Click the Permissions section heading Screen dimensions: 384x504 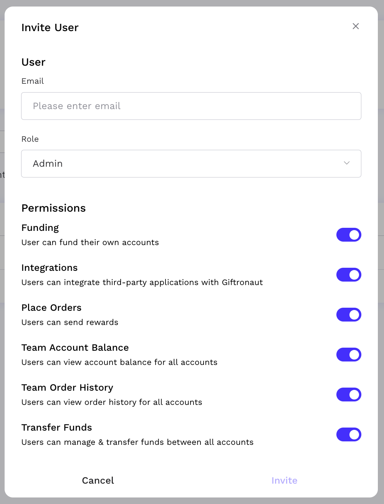pos(54,208)
